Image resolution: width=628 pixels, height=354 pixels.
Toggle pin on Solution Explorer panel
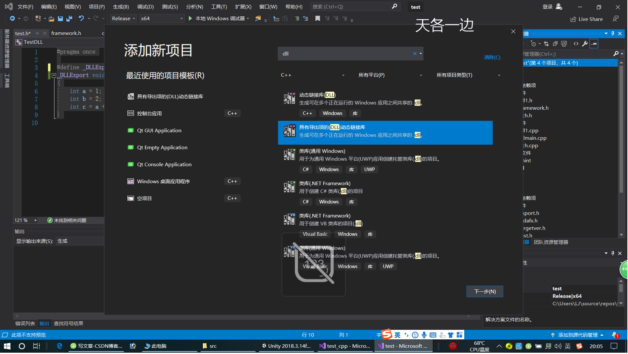point(613,34)
